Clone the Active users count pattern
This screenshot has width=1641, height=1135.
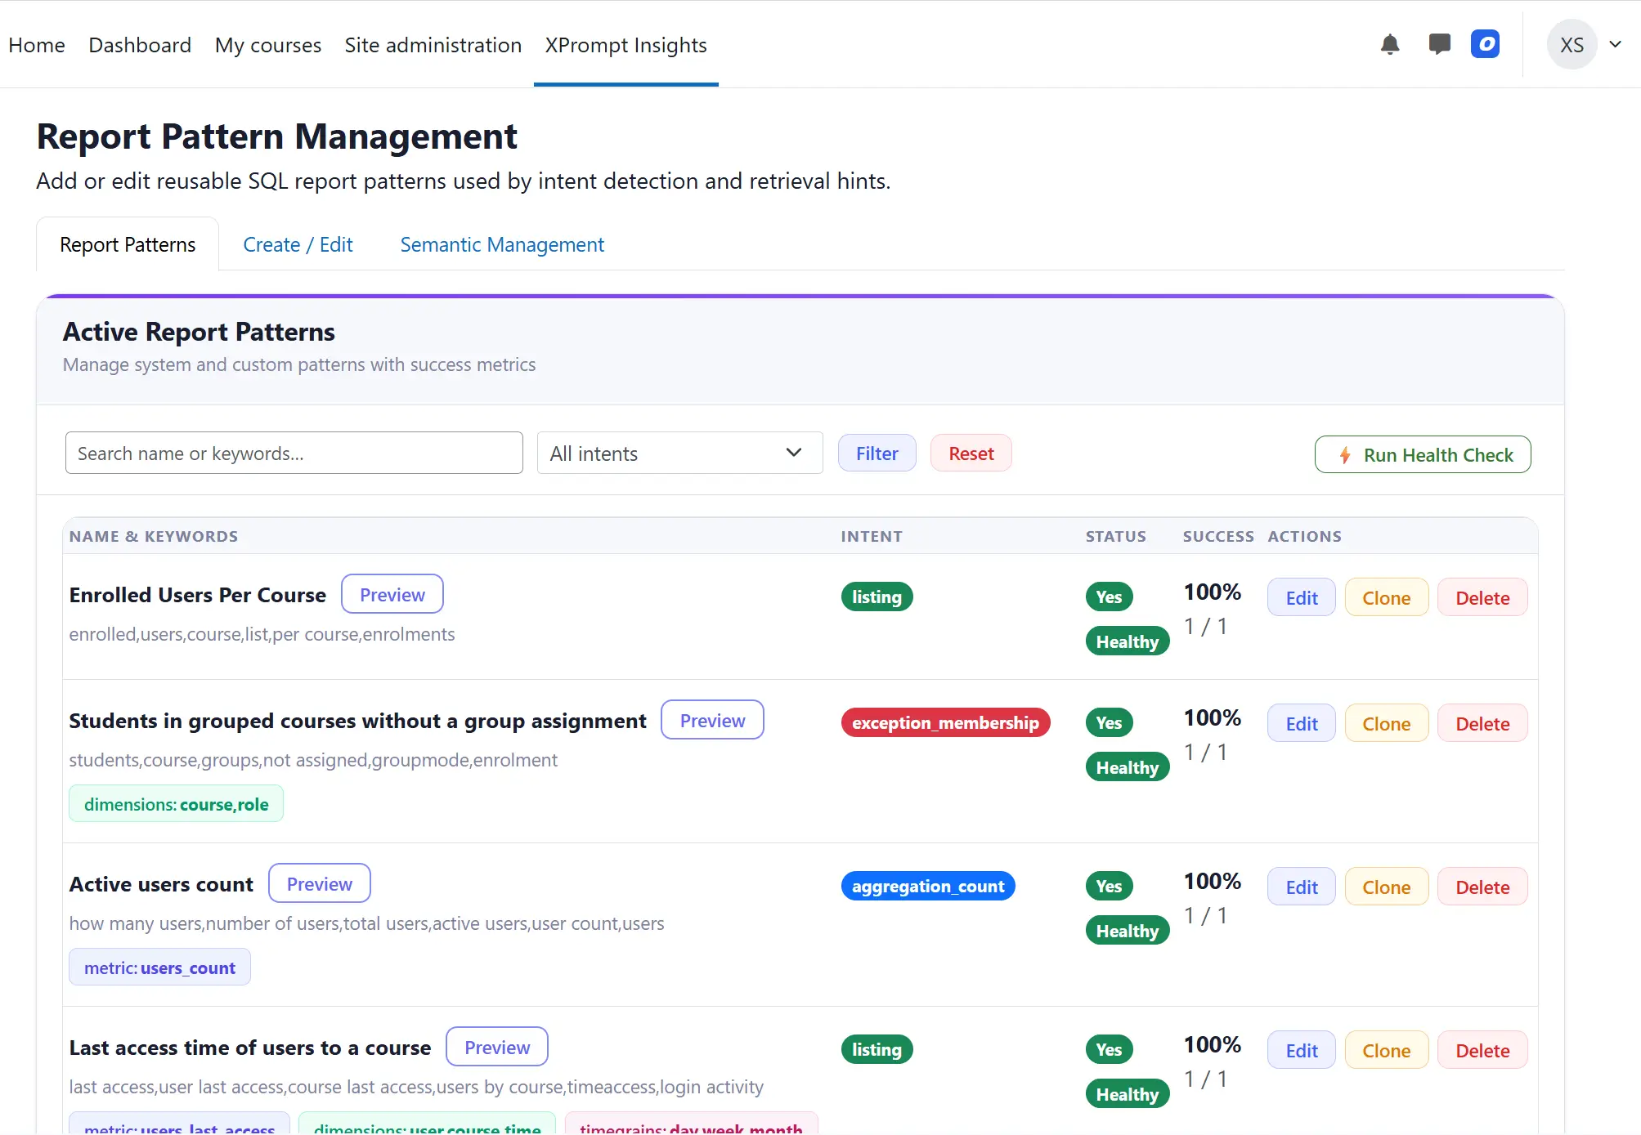[1387, 887]
